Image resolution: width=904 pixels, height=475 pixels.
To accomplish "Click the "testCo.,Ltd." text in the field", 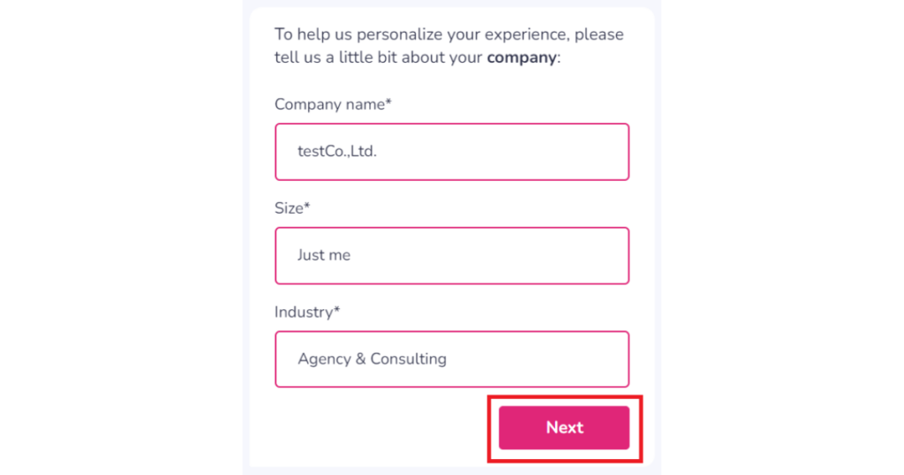I will pos(337,152).
